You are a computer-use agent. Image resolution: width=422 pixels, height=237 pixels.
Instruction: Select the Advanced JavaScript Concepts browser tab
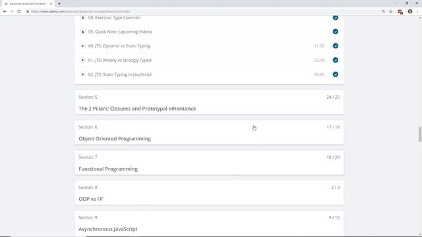(28, 4)
